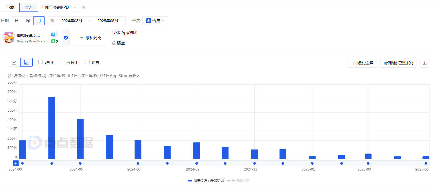The image size is (434, 191).
Task: Toggle the blue checkmark on app card
Action: pos(66,38)
